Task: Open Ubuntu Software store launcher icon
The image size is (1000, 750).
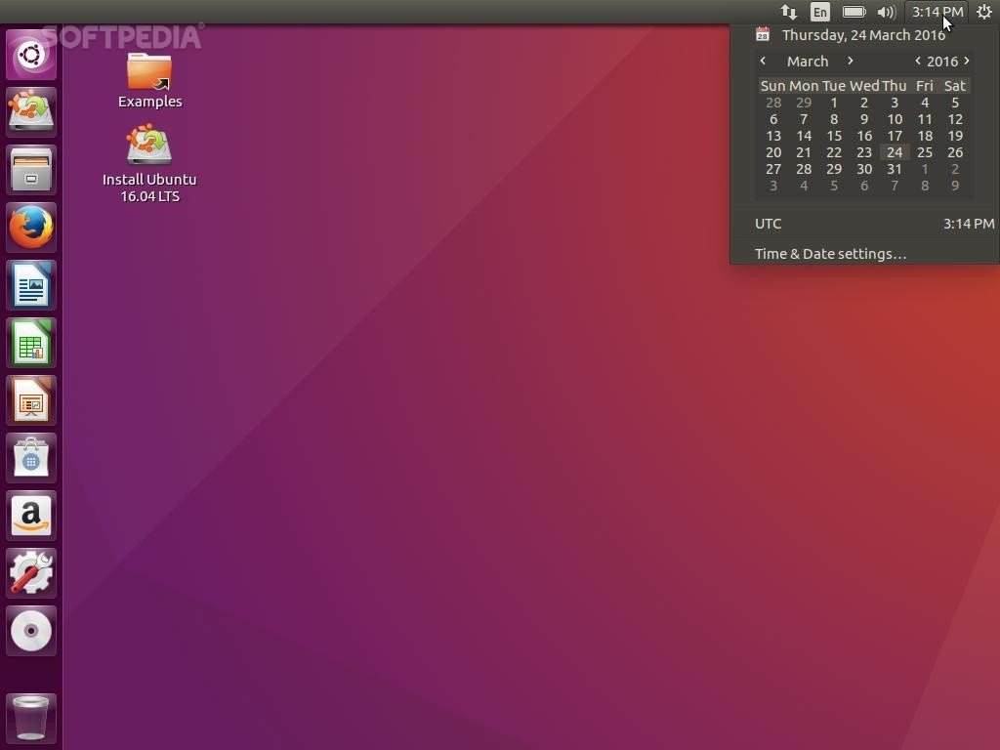Action: [31, 458]
